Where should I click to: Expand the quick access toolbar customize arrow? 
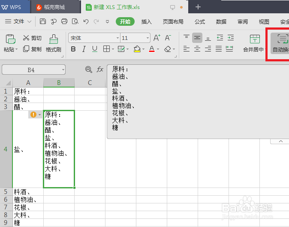coord(107,22)
